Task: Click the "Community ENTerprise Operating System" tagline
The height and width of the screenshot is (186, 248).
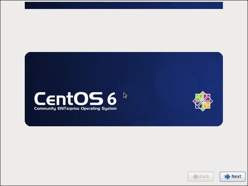Action: pos(75,109)
